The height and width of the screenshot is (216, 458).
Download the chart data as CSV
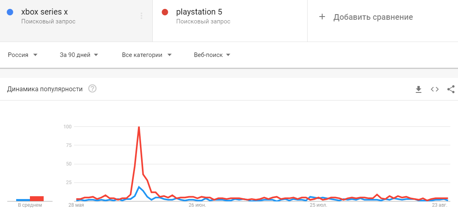(x=418, y=89)
